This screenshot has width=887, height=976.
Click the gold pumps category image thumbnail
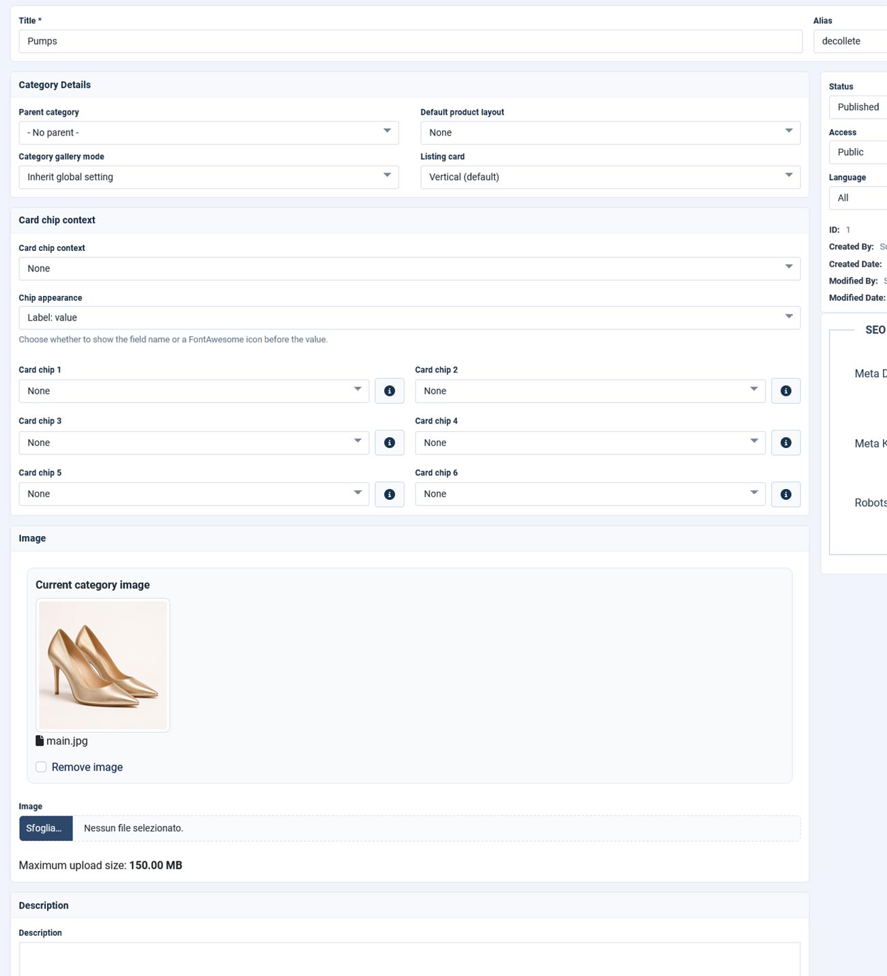[103, 665]
